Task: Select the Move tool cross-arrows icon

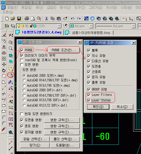Action: tap(4, 65)
